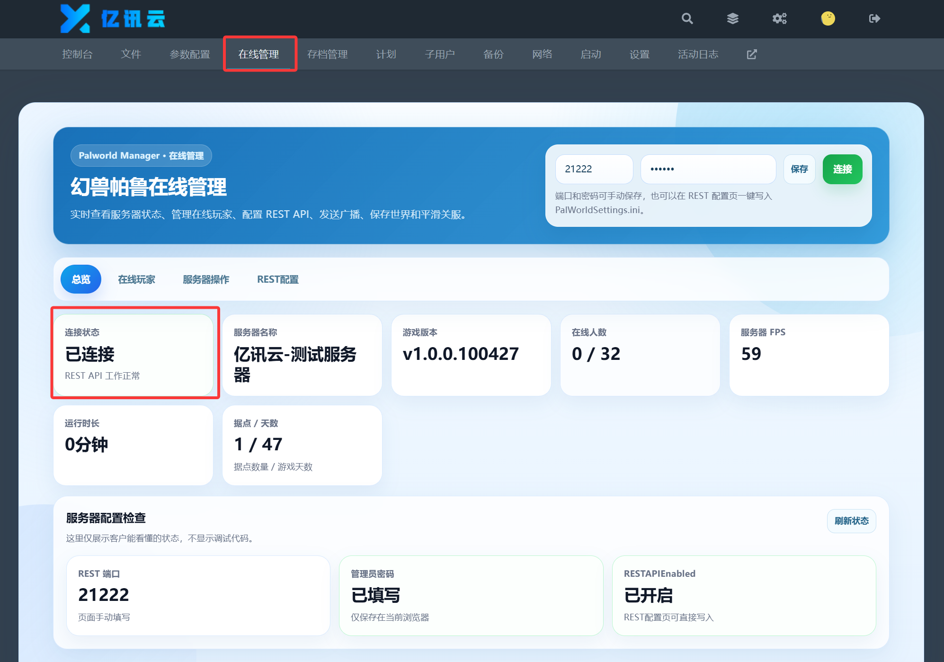Viewport: 944px width, 662px height.
Task: Click the 幻兽帕鲁在线管理 heading
Action: 149,187
